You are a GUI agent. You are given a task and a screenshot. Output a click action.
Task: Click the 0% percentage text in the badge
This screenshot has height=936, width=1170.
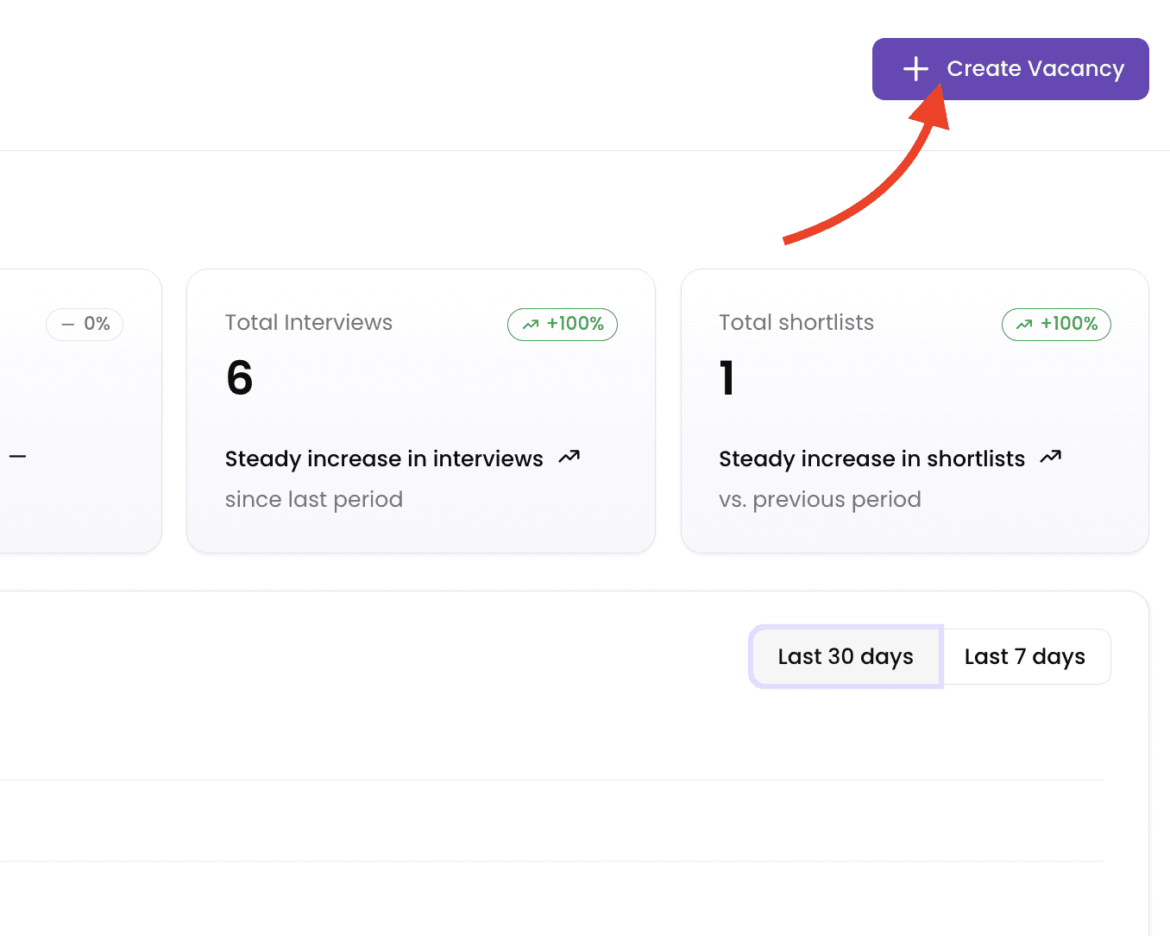(x=97, y=324)
